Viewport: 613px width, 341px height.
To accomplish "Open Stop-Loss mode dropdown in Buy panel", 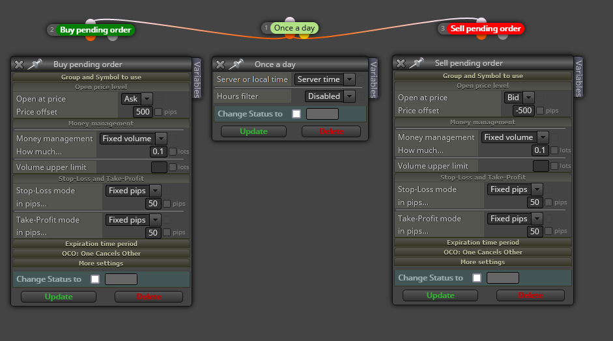I will click(134, 191).
